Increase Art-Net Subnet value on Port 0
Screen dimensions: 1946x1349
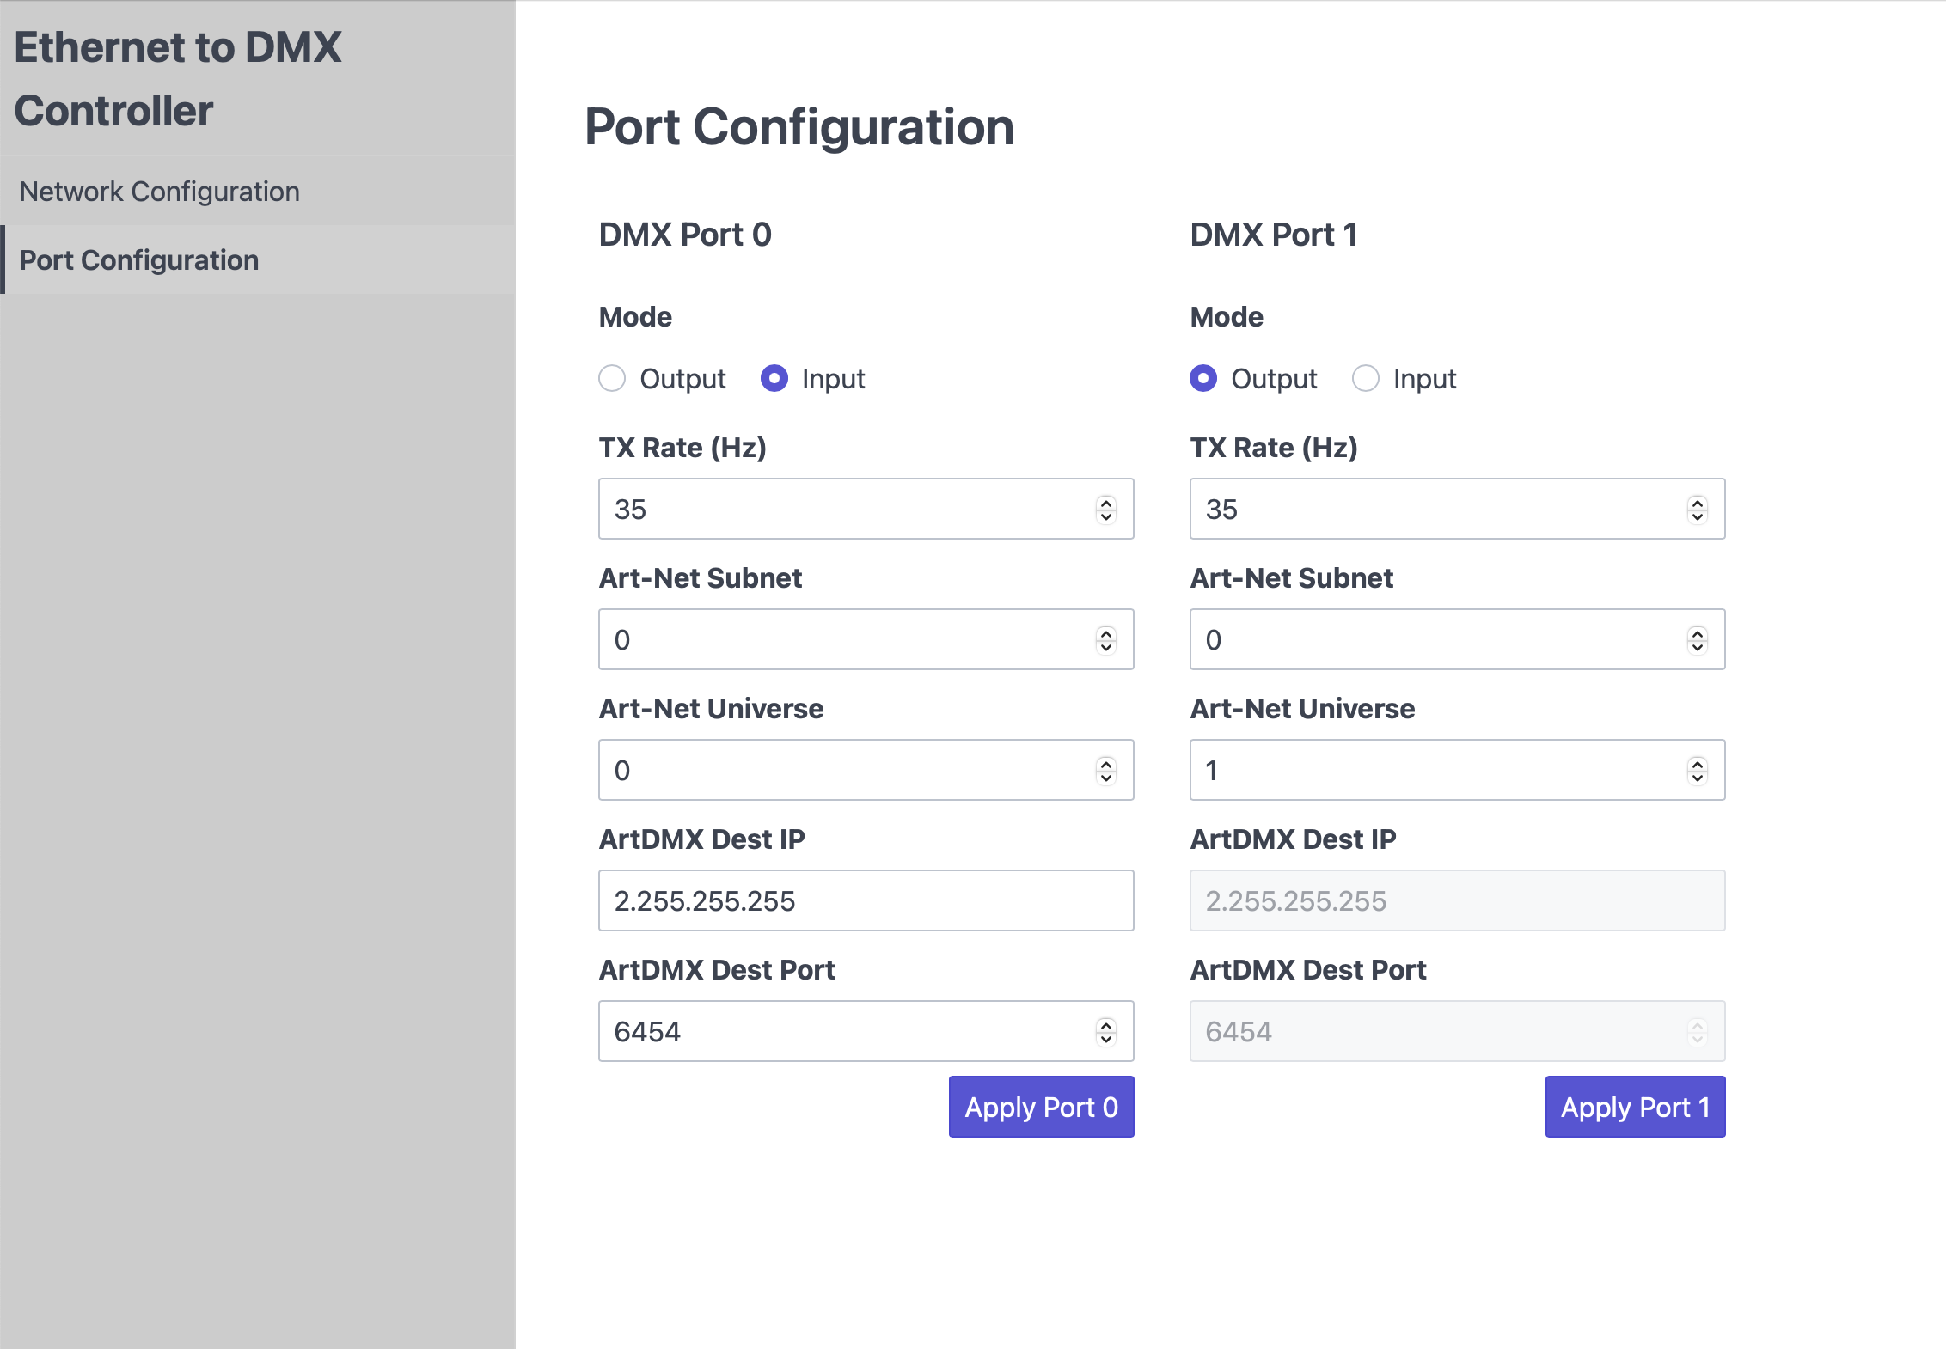pos(1108,634)
